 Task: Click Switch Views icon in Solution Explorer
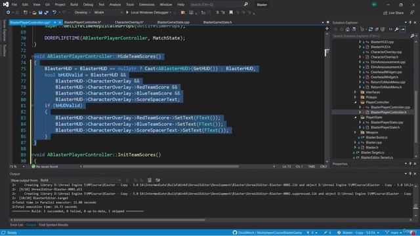[354, 29]
